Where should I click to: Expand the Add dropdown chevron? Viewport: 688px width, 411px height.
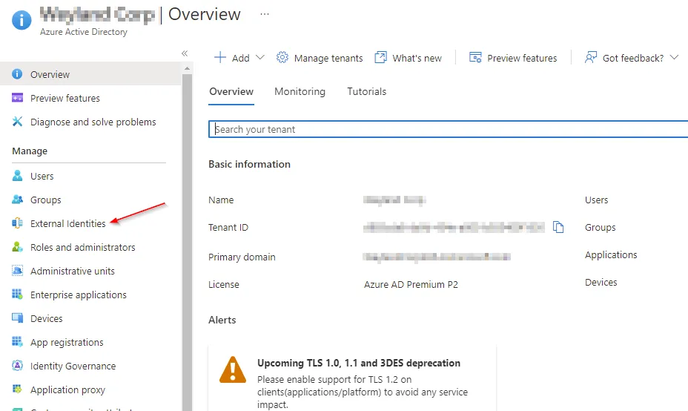(260, 58)
